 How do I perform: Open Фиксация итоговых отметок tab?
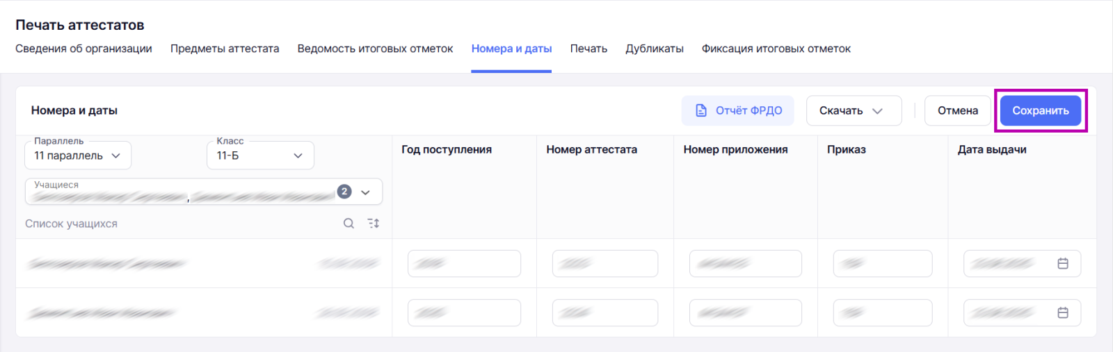776,49
